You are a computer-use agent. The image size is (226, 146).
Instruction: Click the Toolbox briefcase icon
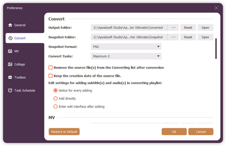pos(10,77)
